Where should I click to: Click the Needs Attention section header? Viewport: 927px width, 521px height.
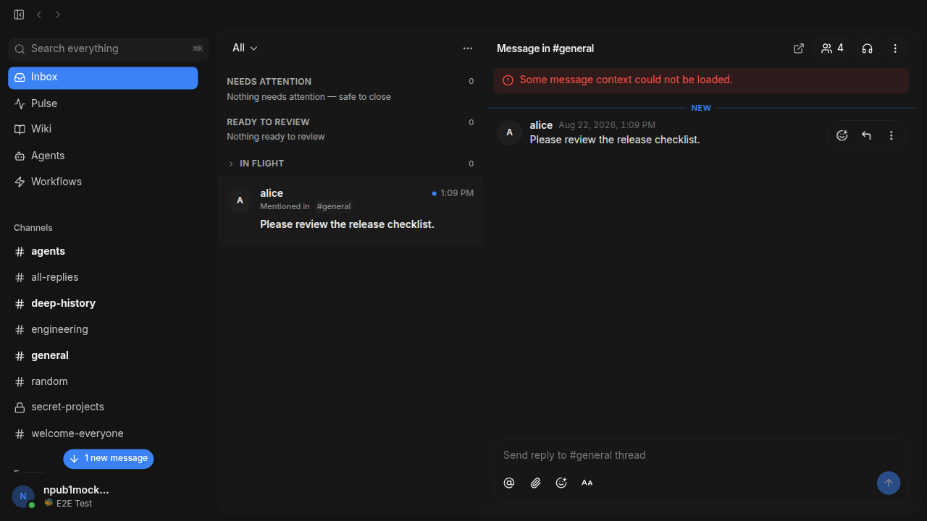[x=269, y=82]
